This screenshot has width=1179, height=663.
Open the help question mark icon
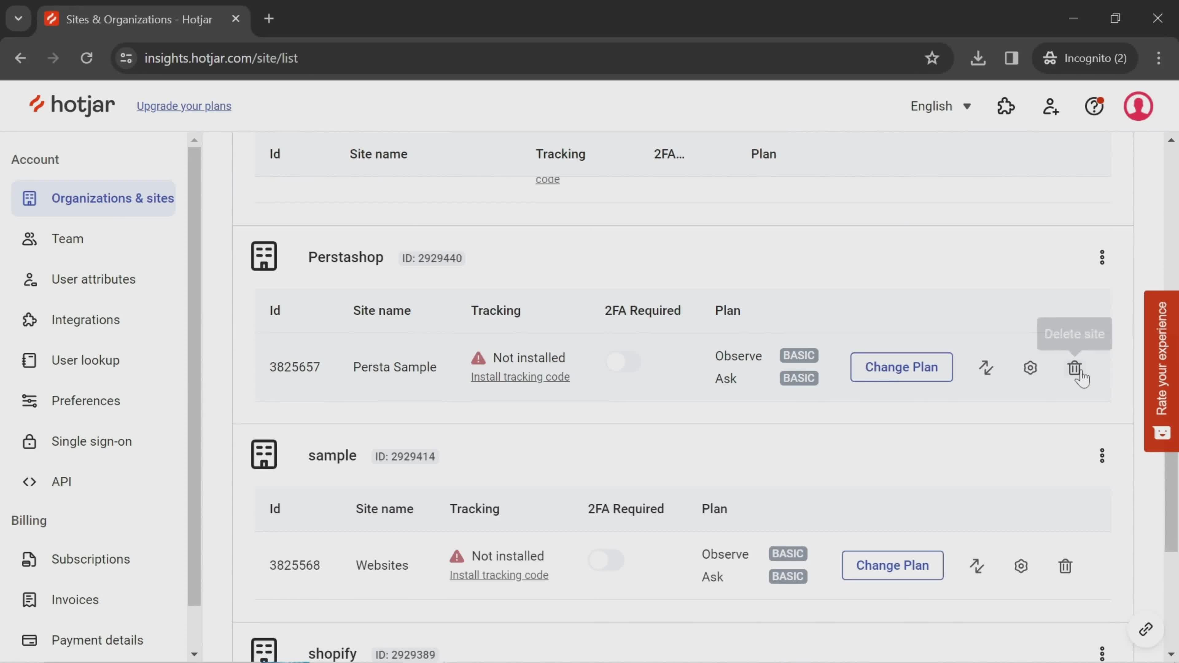point(1094,106)
